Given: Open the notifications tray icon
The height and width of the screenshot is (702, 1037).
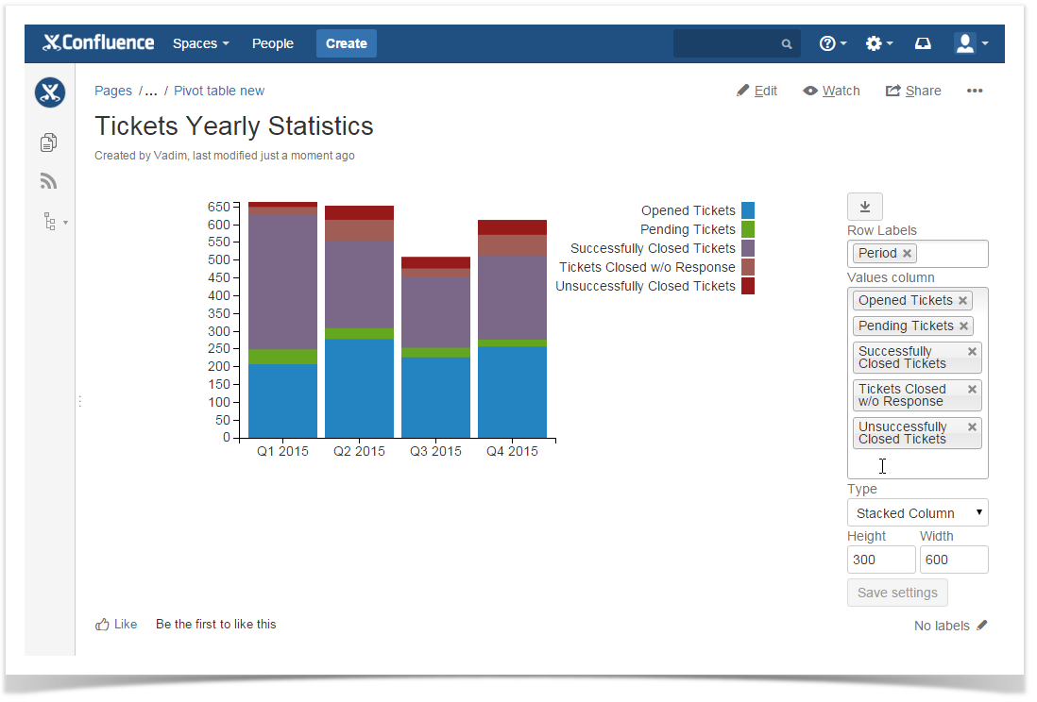Looking at the screenshot, I should (923, 43).
